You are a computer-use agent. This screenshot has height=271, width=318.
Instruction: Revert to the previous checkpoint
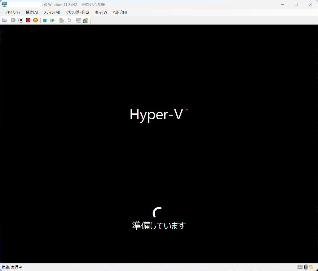click(x=69, y=20)
